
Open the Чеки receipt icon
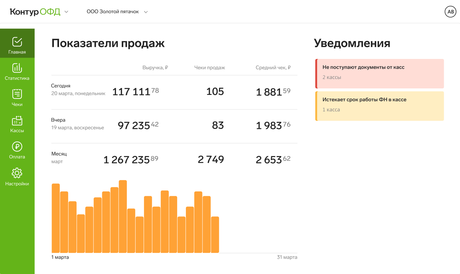[17, 94]
